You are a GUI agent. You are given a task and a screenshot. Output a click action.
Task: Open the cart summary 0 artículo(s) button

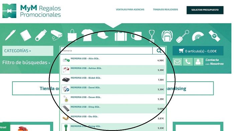[x=198, y=51]
